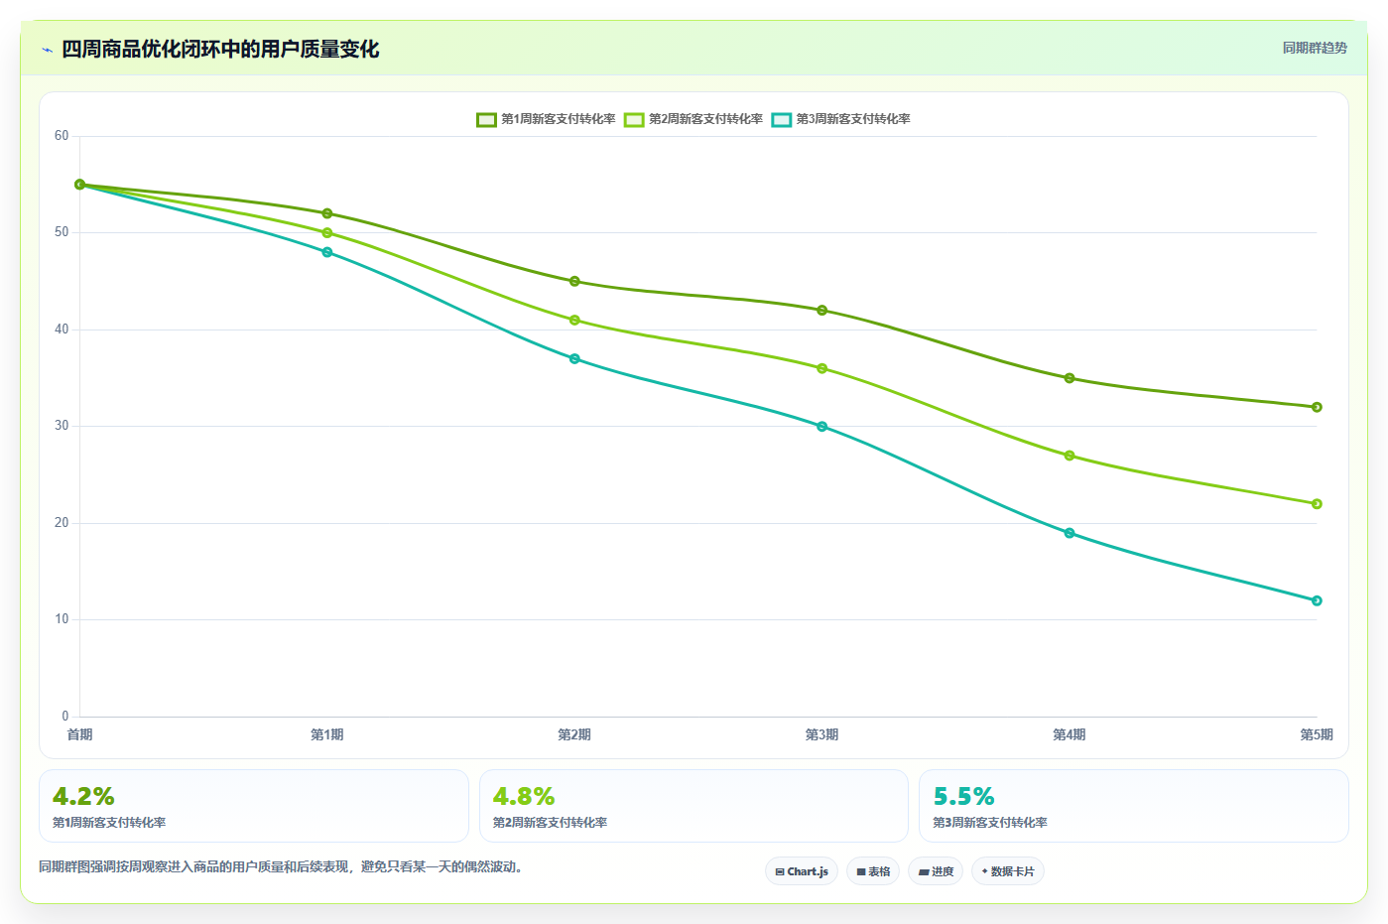Image resolution: width=1388 pixels, height=924 pixels.
Task: Click the shared 首期 starting data point
Action: tap(80, 185)
